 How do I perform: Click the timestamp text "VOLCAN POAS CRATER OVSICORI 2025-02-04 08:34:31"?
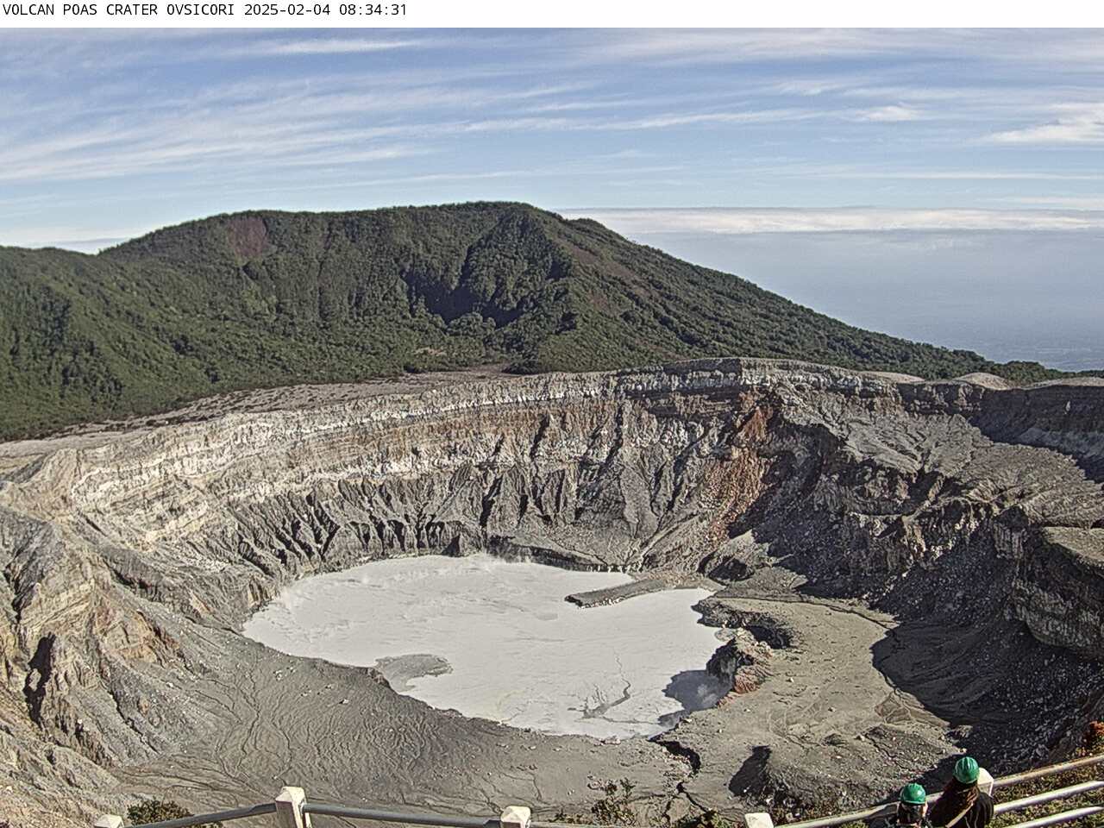click(x=205, y=10)
